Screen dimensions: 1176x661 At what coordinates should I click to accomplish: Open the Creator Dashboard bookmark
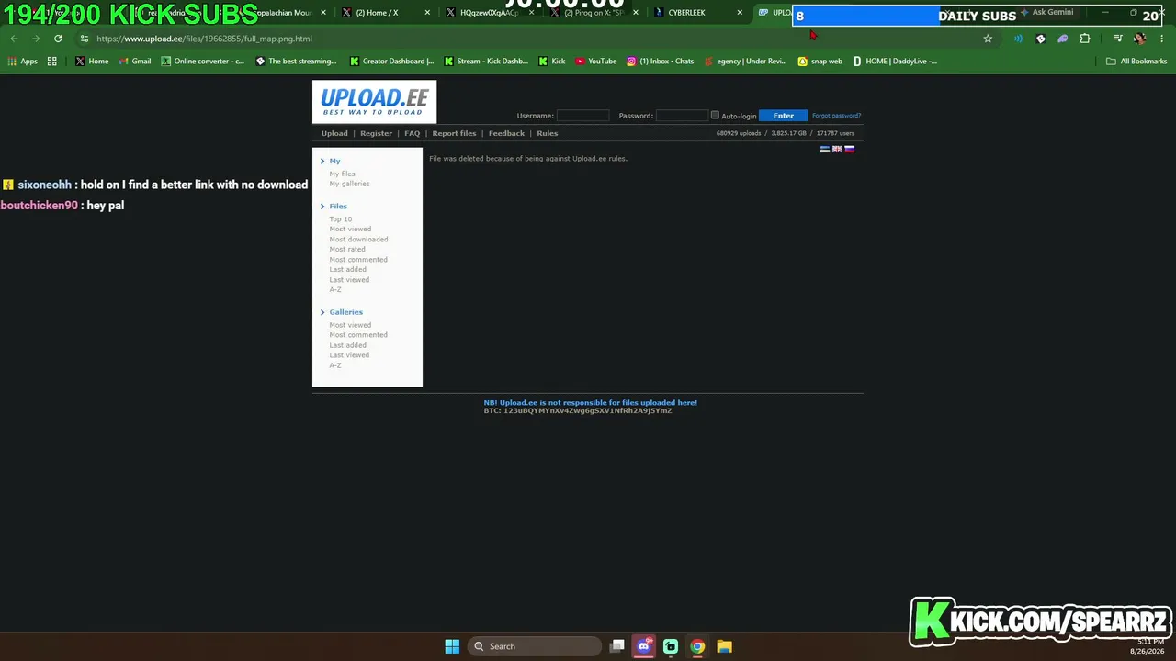[391, 62]
